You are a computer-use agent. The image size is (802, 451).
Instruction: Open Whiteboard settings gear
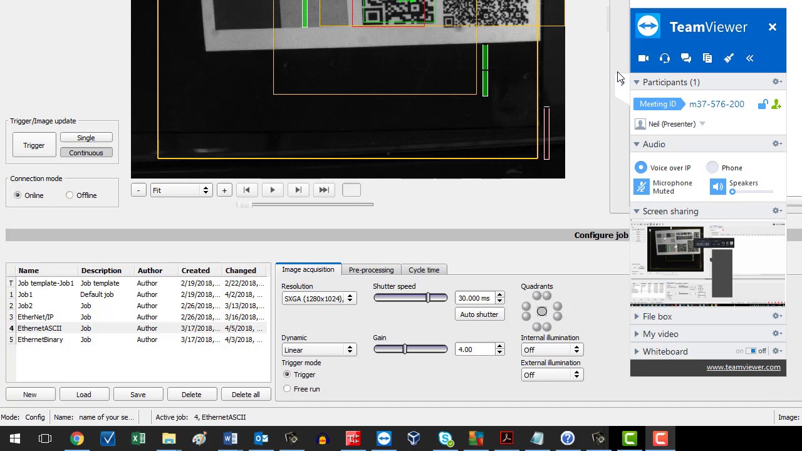[x=777, y=351]
